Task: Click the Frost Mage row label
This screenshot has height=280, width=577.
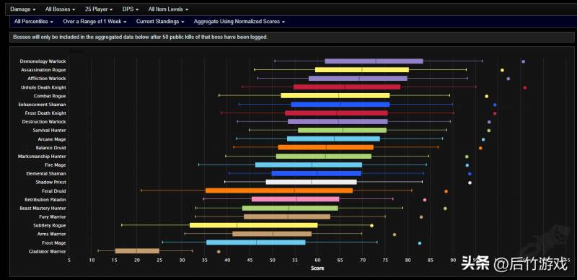Action: (54, 242)
